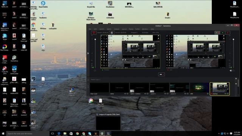Open Microsoft Edge from the taskbar
This screenshot has height=136, width=242.
59,133
